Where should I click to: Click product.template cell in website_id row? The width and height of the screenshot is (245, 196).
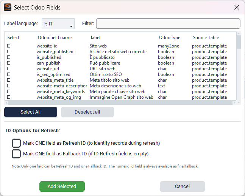(209, 46)
